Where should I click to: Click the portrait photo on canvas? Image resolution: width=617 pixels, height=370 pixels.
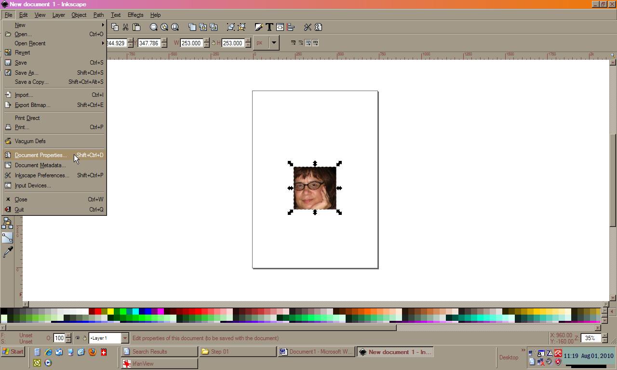tap(315, 188)
